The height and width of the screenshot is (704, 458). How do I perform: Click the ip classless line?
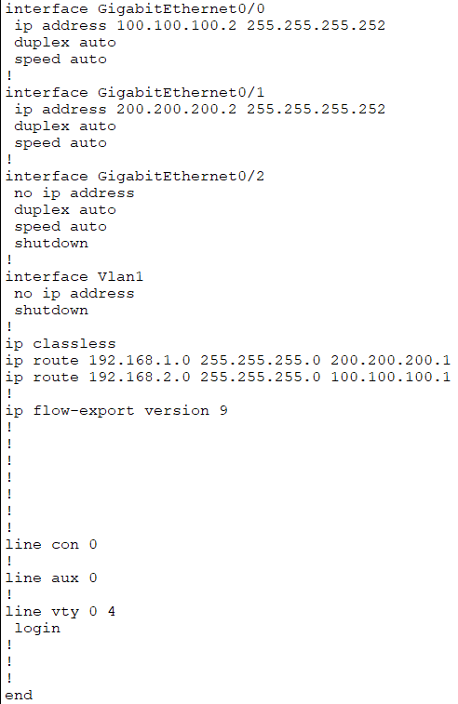click(61, 344)
